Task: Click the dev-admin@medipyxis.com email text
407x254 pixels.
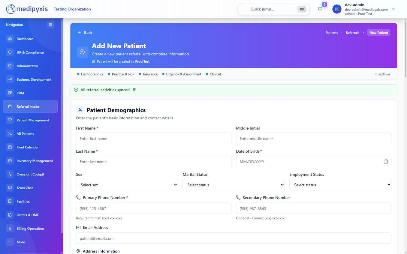Action: click(x=366, y=9)
